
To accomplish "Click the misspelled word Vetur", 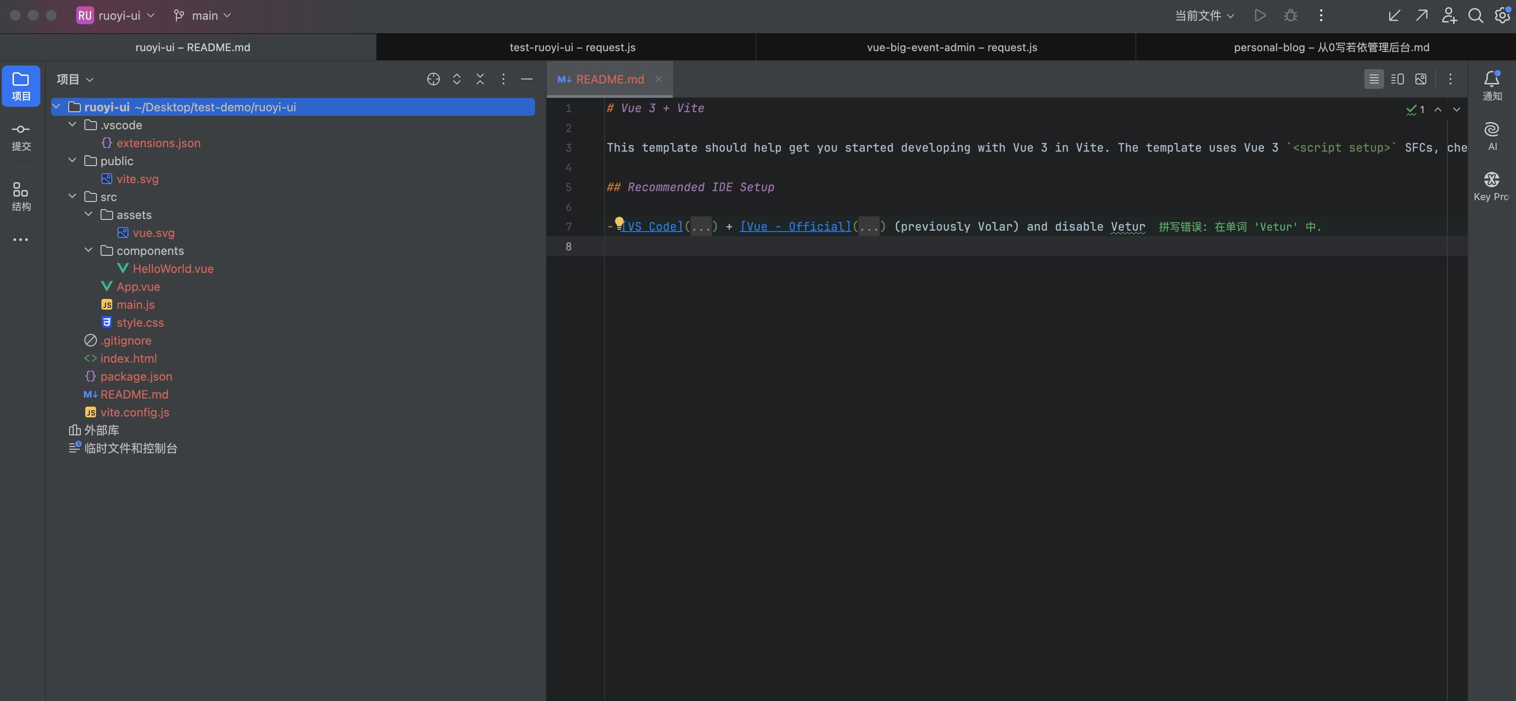I will click(x=1128, y=227).
